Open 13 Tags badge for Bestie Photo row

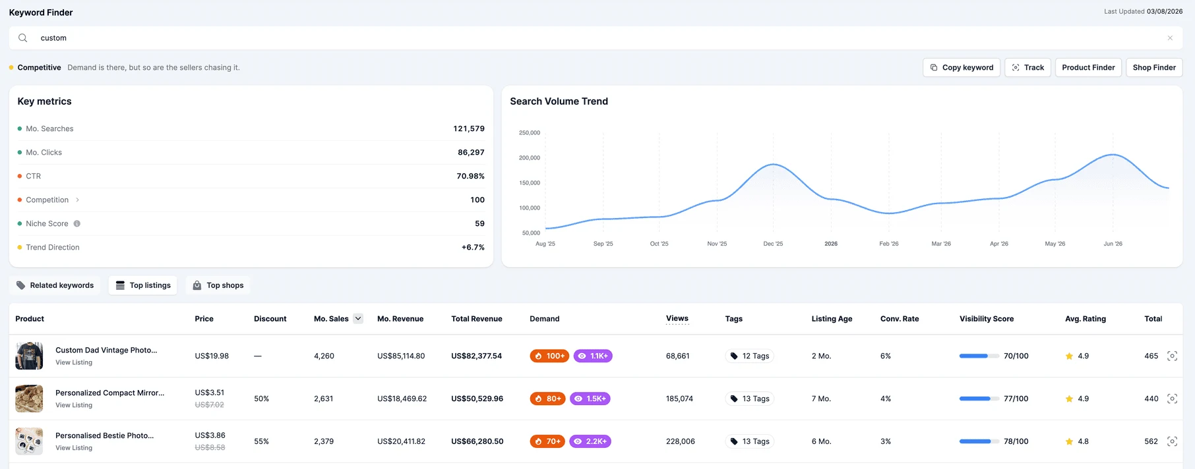coord(750,441)
